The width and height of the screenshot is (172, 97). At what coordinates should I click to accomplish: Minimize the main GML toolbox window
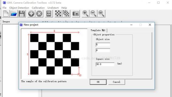click(x=149, y=3)
